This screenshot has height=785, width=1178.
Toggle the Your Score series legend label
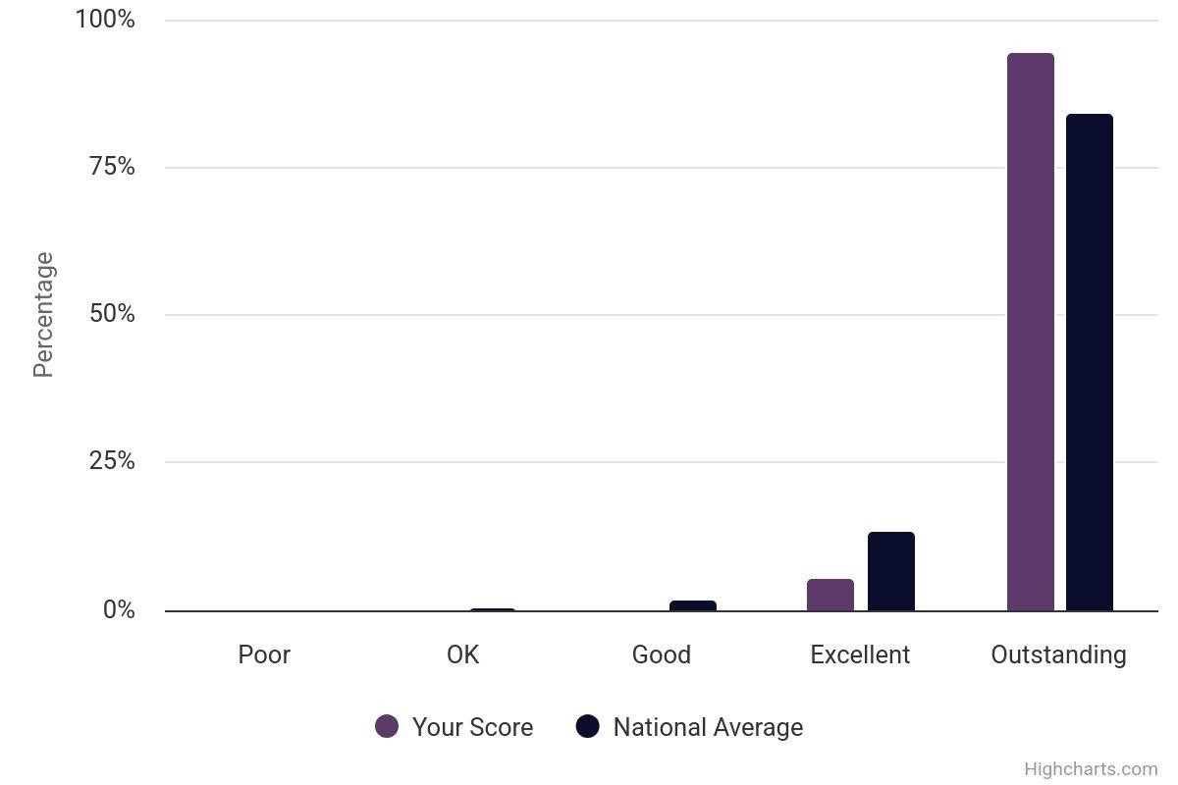tap(472, 727)
